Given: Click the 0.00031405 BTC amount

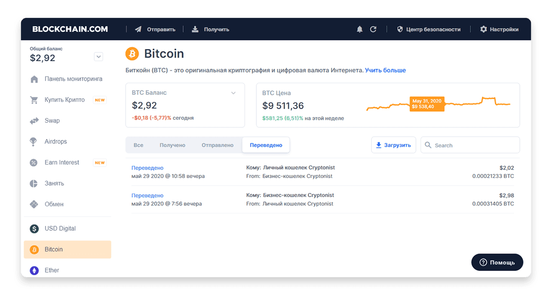Looking at the screenshot, I should (x=493, y=204).
